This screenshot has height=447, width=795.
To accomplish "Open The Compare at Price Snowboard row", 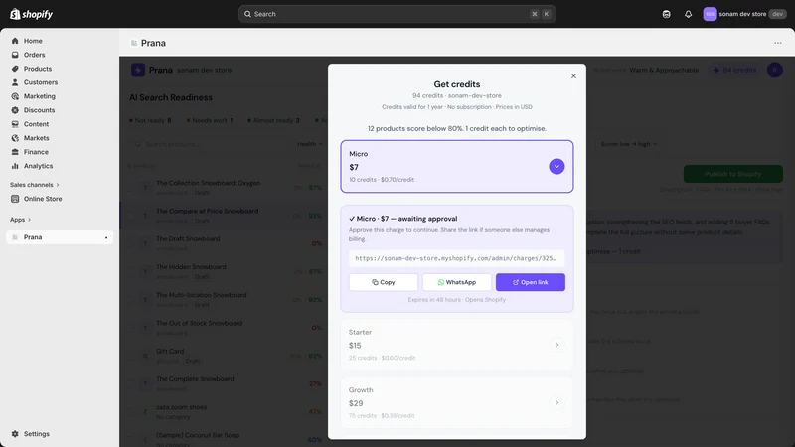I will coord(225,216).
